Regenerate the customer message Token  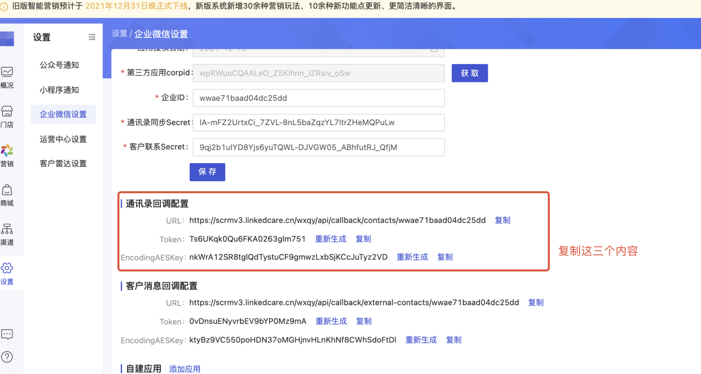coord(331,321)
